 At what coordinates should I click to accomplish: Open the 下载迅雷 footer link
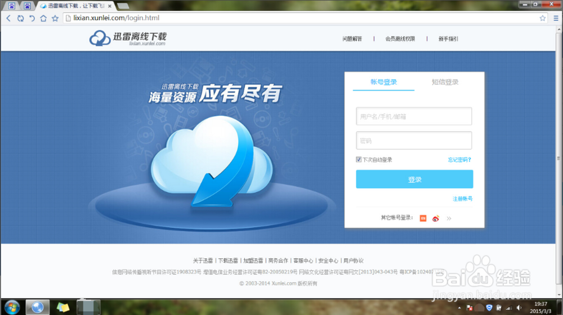point(228,260)
